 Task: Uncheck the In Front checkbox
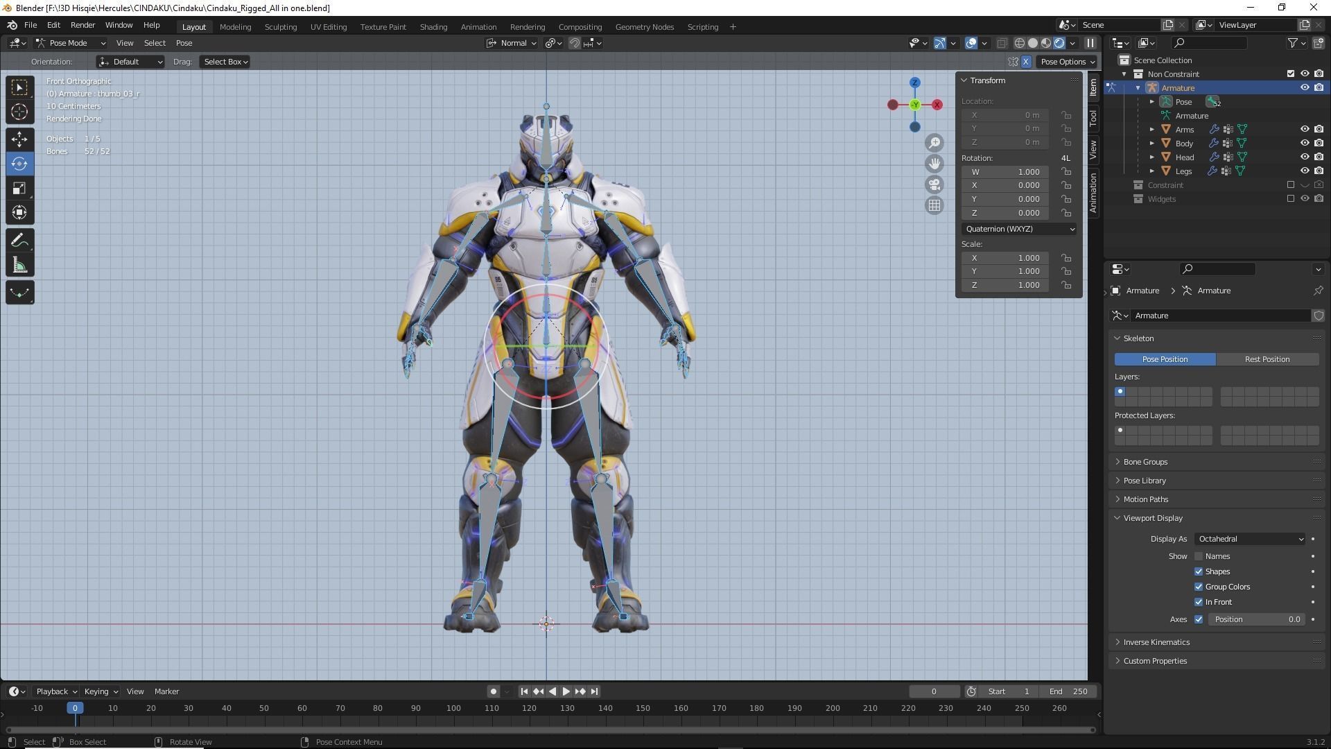1199,602
